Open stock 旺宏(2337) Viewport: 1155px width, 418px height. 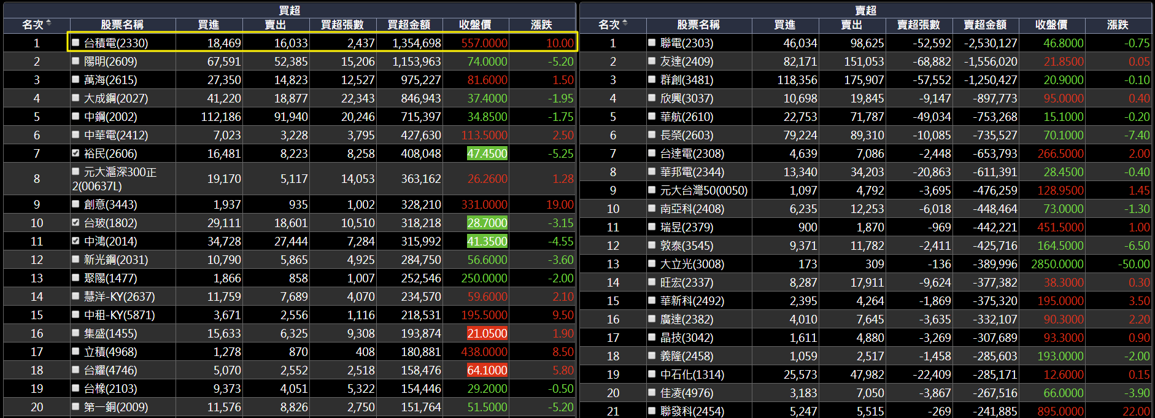[687, 282]
